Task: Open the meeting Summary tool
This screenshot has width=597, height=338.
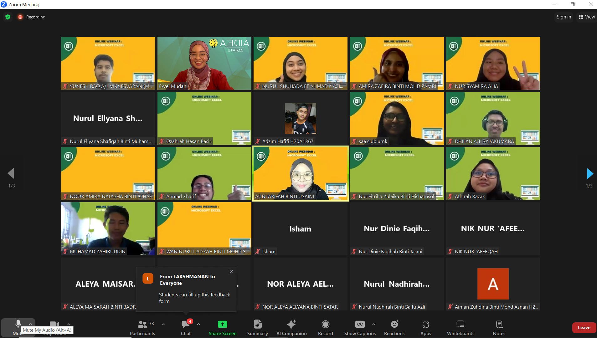Action: [257, 327]
